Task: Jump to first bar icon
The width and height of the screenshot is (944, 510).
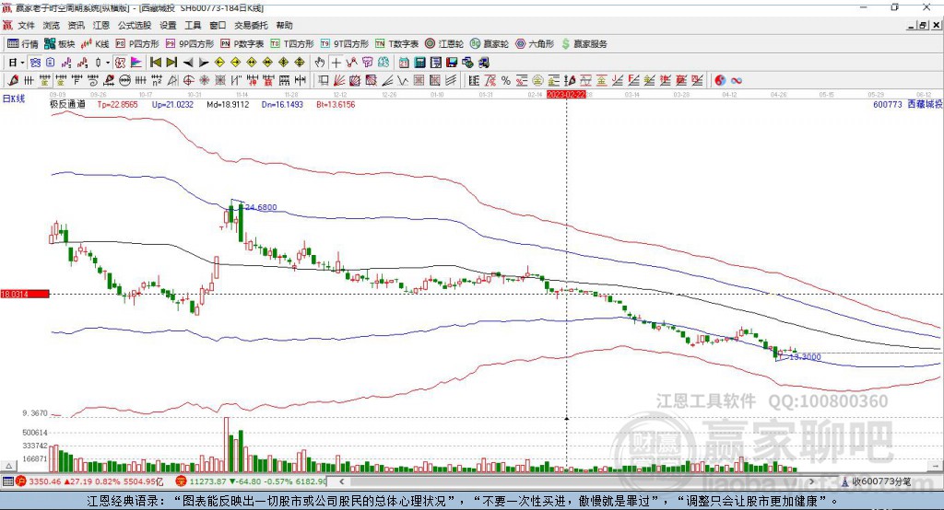Action: point(155,63)
